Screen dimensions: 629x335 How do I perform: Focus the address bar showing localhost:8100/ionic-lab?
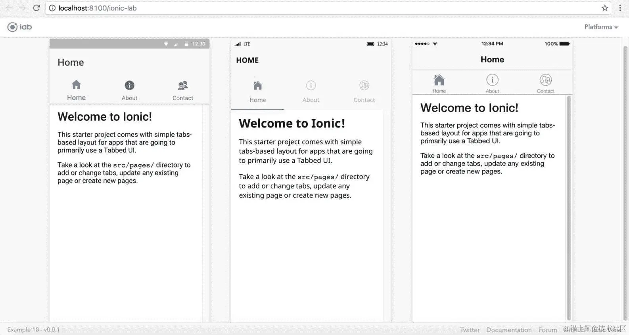pyautogui.click(x=328, y=8)
